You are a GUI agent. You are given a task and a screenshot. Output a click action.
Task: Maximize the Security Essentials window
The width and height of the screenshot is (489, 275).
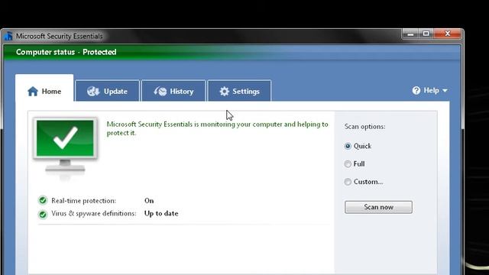point(426,34)
